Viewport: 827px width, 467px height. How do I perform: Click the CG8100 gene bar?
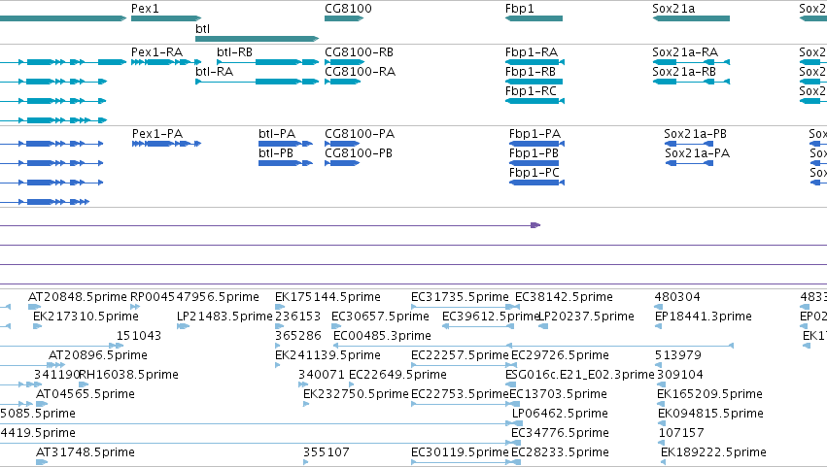point(344,18)
